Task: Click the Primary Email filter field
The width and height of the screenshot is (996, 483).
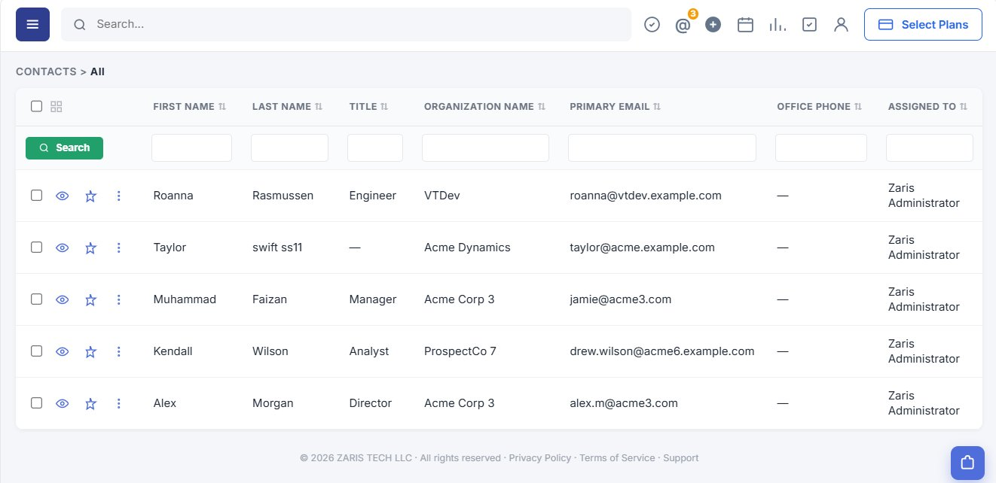Action: point(662,147)
